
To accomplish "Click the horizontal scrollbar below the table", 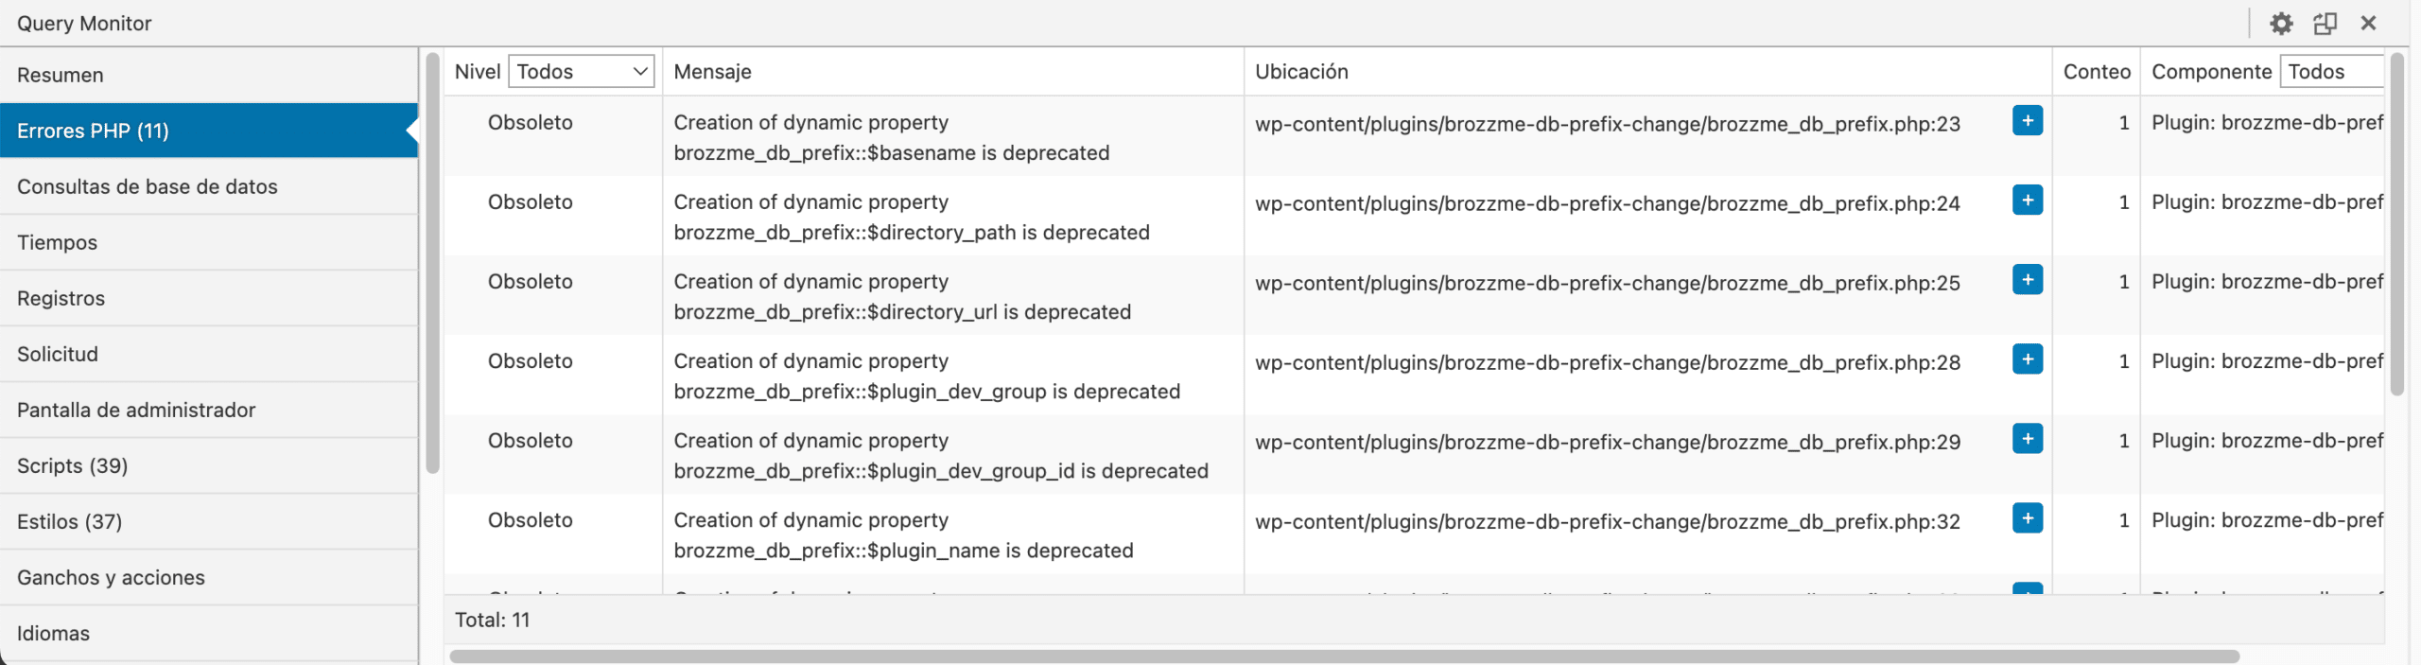I will tap(1343, 656).
